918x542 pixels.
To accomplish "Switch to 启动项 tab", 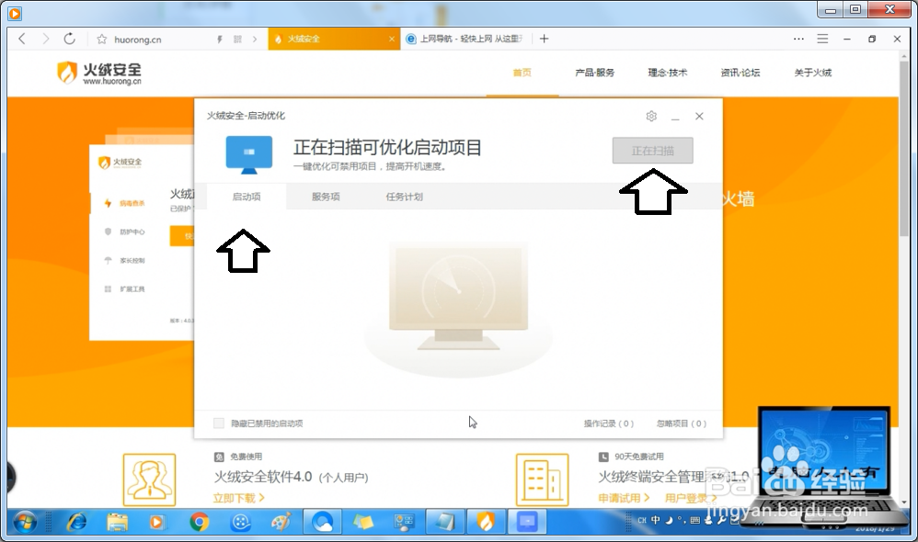I will (x=247, y=197).
